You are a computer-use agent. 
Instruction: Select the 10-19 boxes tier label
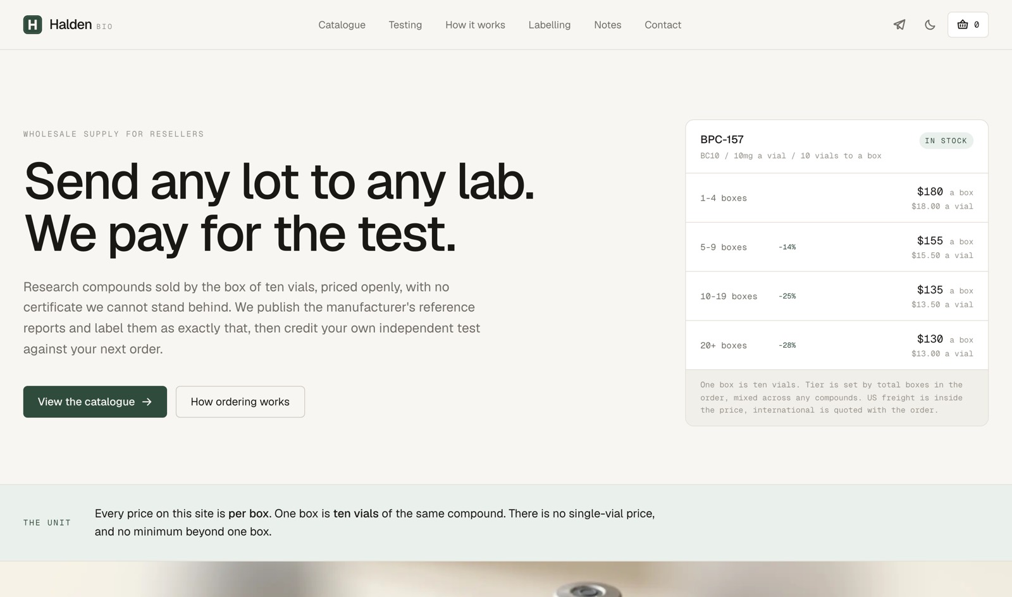tap(729, 296)
